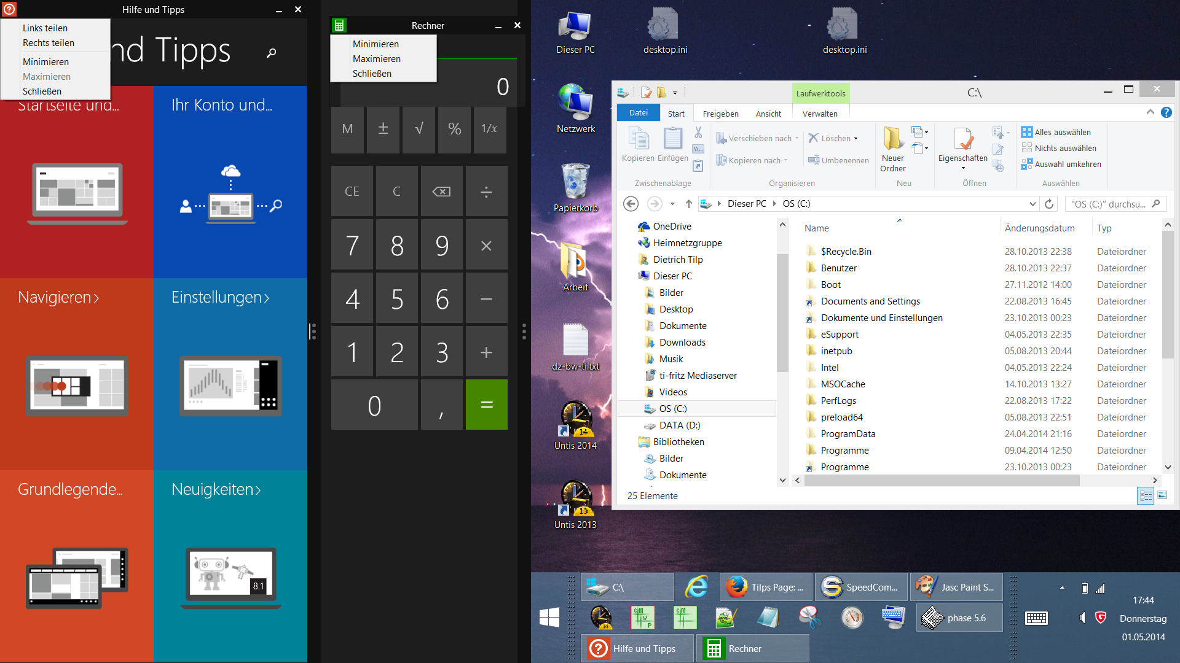Click the refresh button beside the address bar
This screenshot has height=663, width=1180.
pyautogui.click(x=1049, y=204)
